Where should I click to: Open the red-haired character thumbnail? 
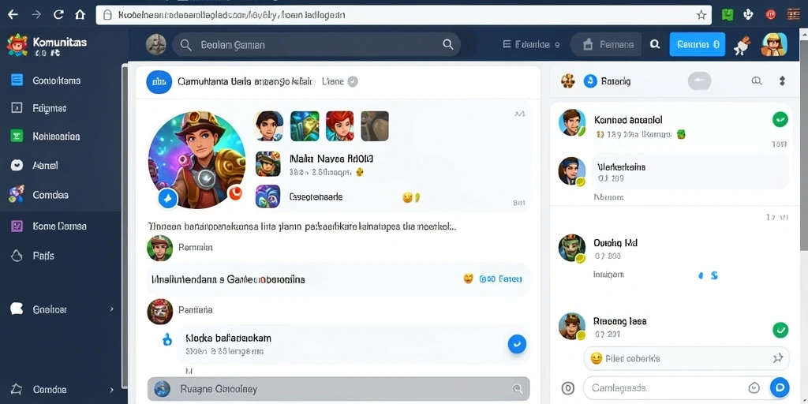[340, 125]
